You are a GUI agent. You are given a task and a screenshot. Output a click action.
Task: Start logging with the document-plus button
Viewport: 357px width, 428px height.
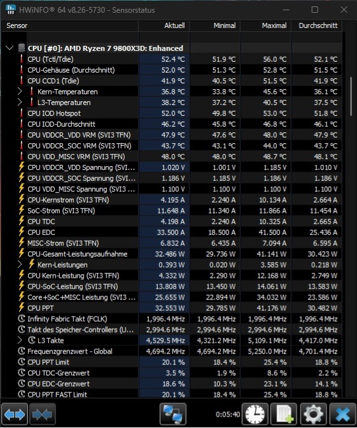(284, 415)
